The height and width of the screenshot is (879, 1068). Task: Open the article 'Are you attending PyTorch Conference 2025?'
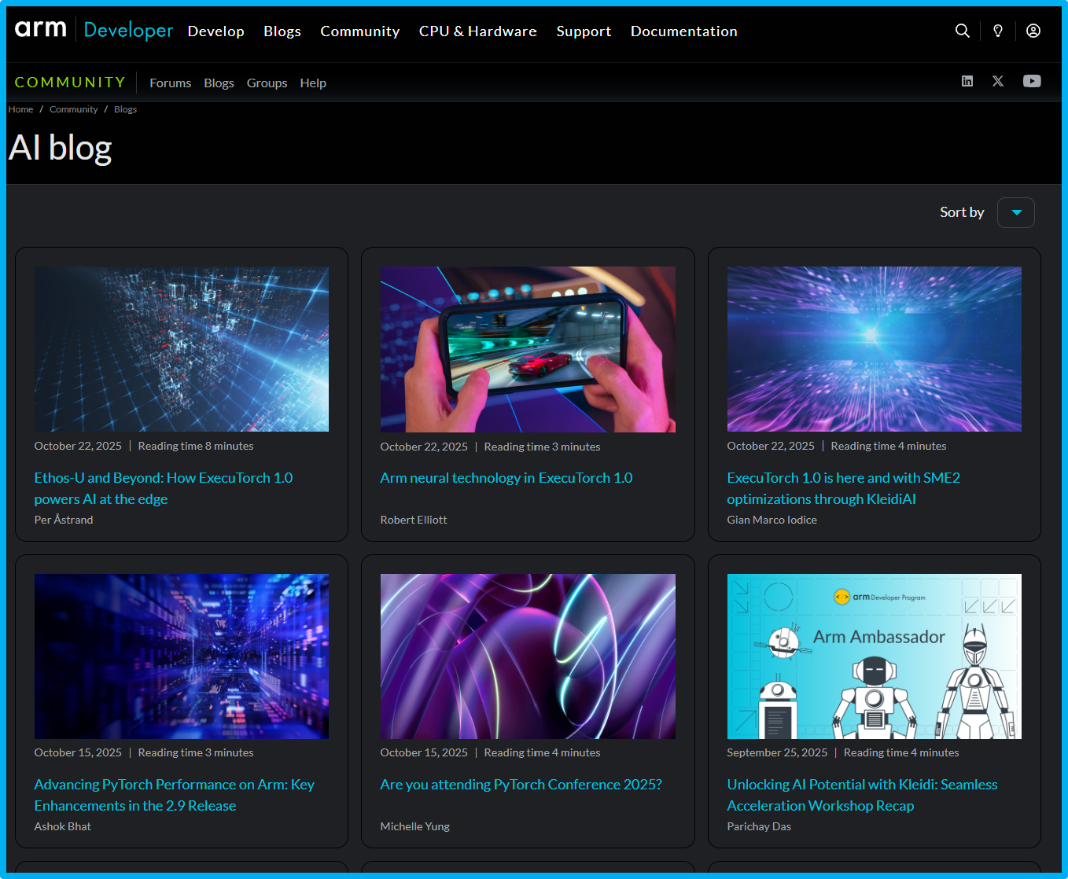click(521, 784)
